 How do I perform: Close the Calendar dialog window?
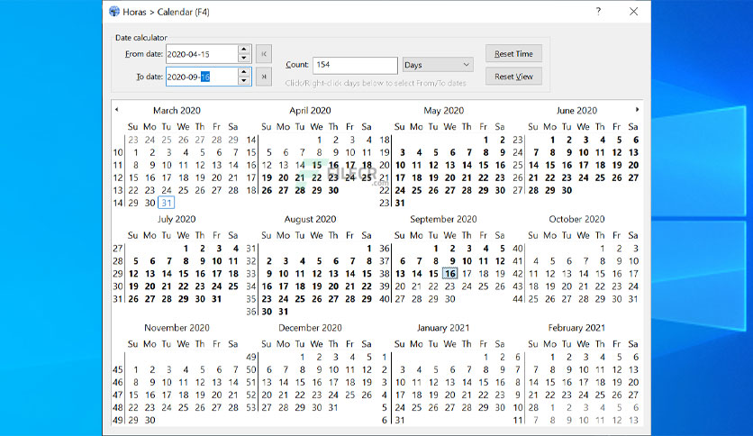coord(634,12)
